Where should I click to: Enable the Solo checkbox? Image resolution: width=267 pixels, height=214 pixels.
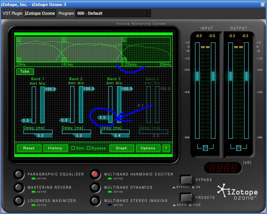pyautogui.click(x=73, y=148)
